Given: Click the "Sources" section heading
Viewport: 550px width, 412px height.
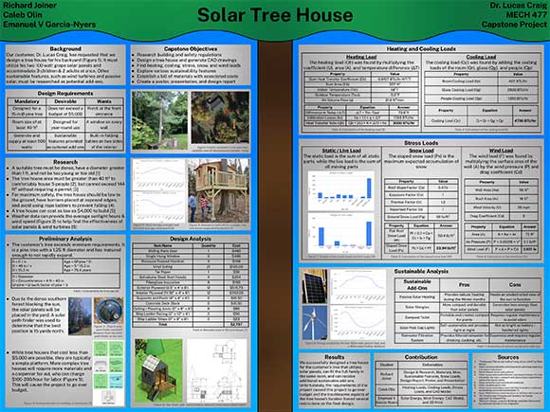Looking at the screenshot, I should [x=508, y=357].
